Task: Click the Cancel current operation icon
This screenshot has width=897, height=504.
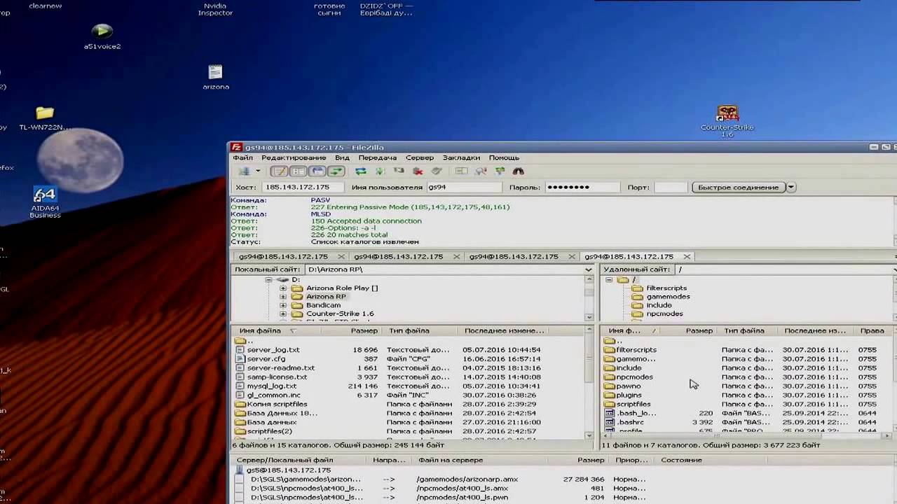Action: pyautogui.click(x=399, y=171)
